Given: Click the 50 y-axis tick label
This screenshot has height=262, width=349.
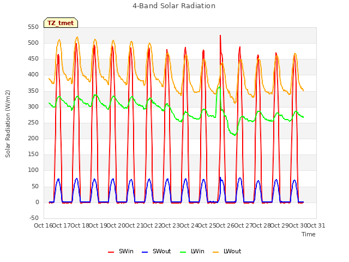Looking at the screenshot, I should click(35, 186).
